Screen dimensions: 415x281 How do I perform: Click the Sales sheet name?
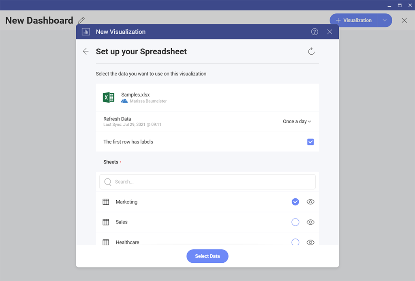(122, 222)
